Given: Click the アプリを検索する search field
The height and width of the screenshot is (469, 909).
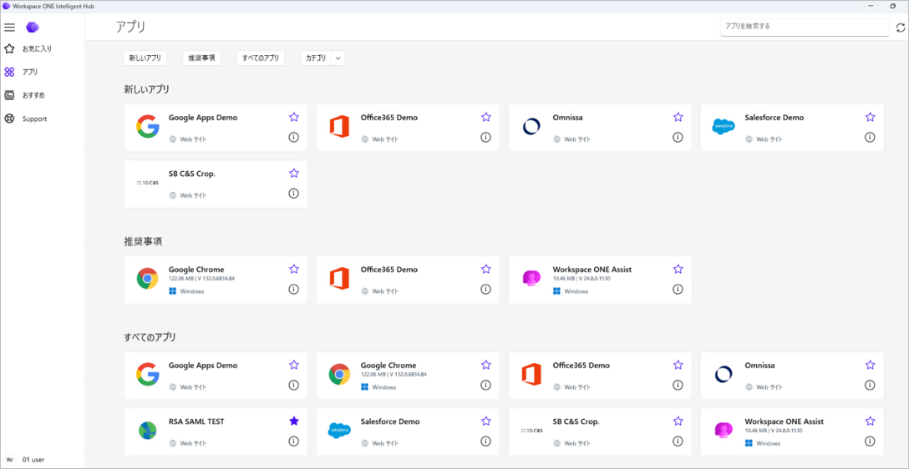Looking at the screenshot, I should pyautogui.click(x=805, y=27).
